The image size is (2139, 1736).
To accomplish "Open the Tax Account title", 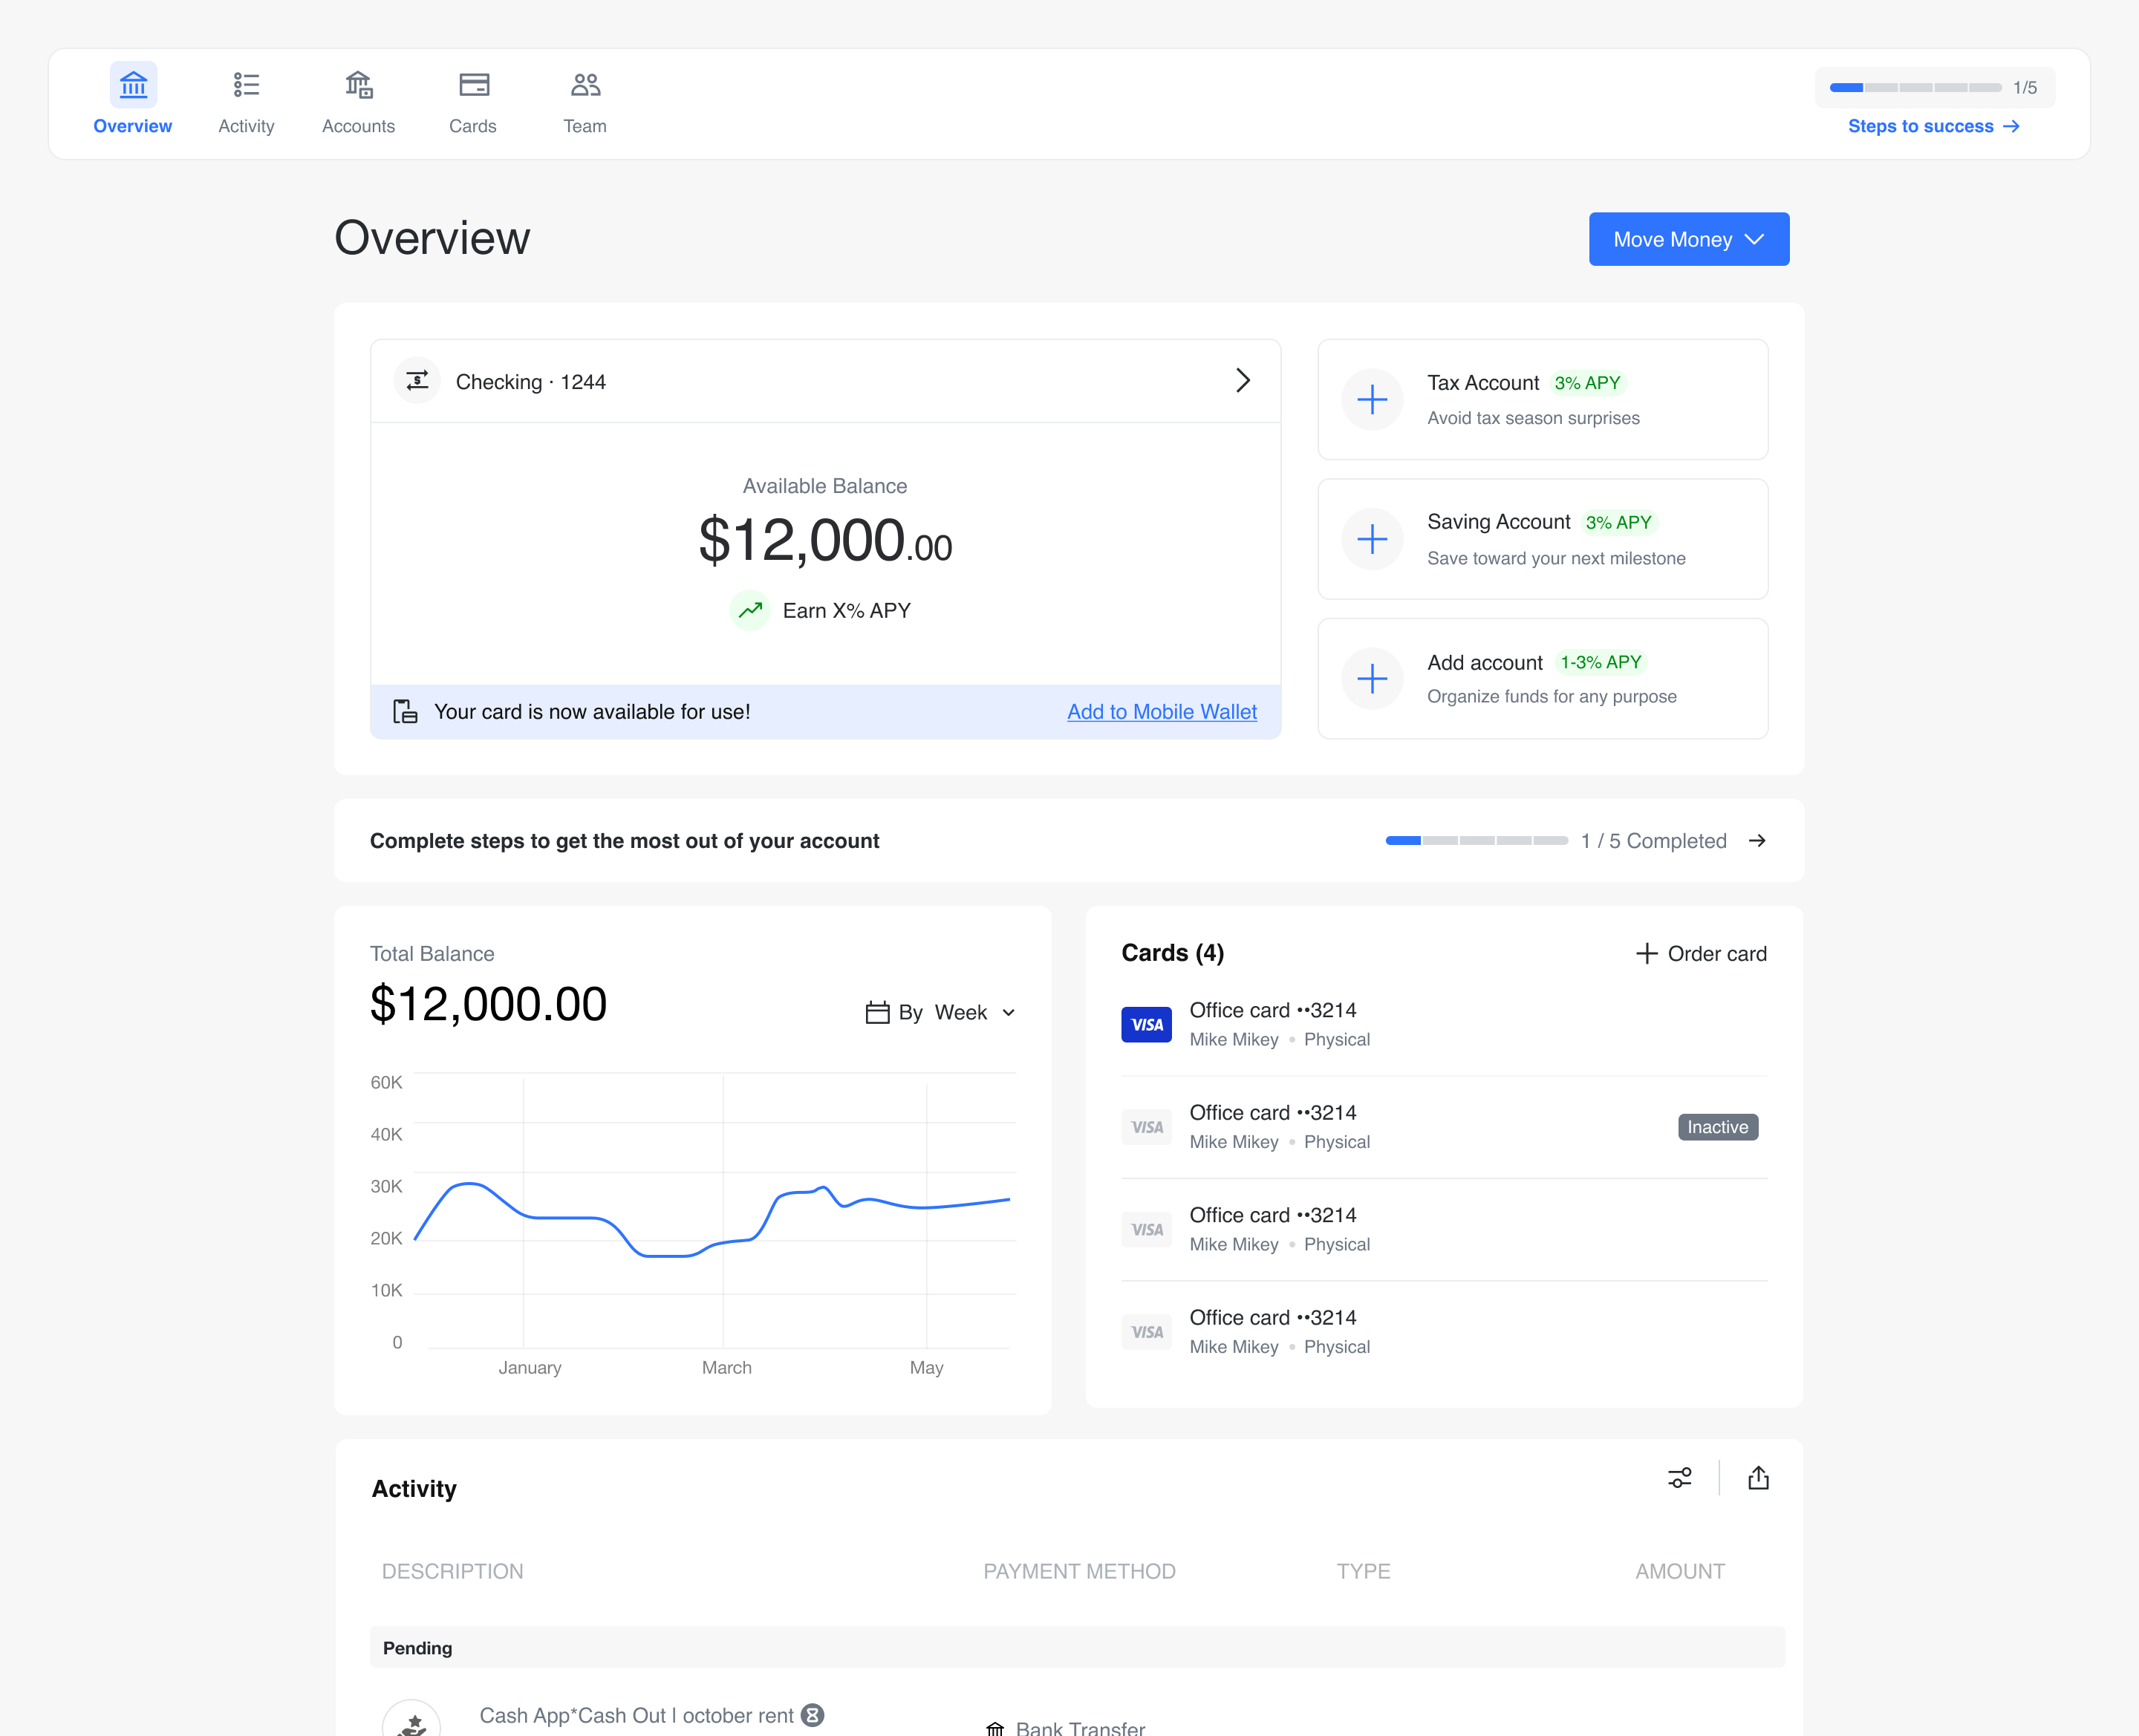I will [1483, 383].
